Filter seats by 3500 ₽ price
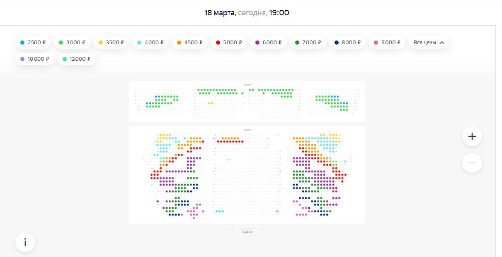The image size is (502, 257). pyautogui.click(x=111, y=43)
